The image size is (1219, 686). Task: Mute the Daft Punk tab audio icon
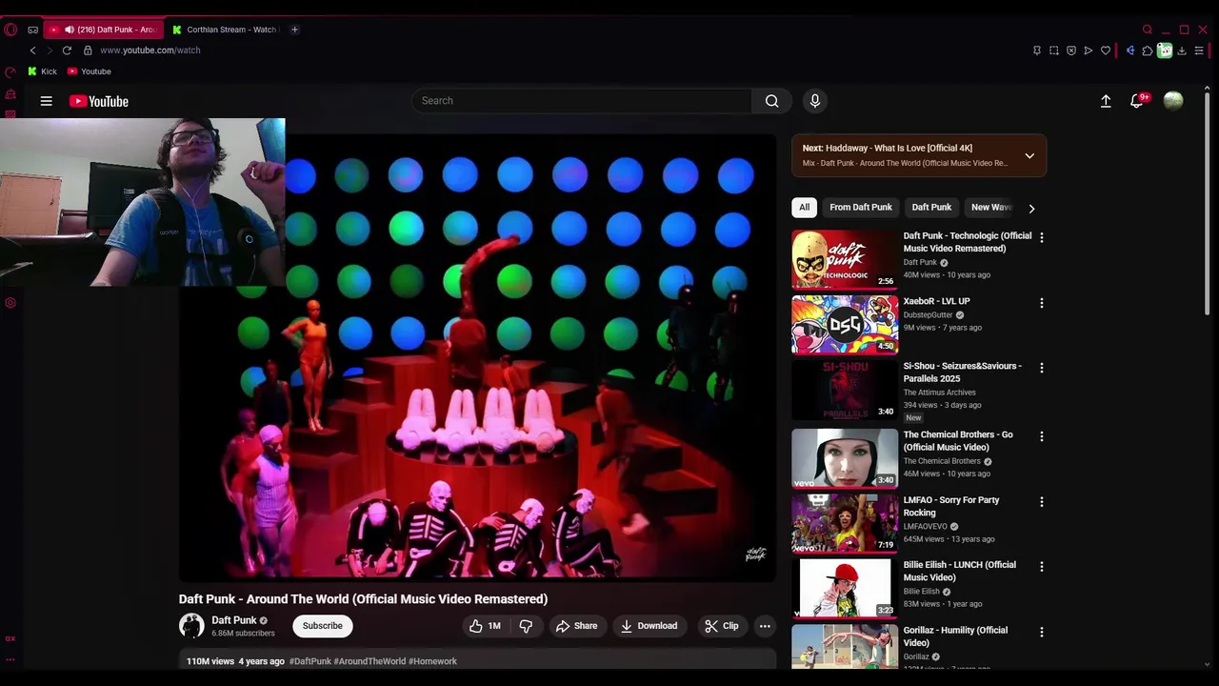pos(70,30)
